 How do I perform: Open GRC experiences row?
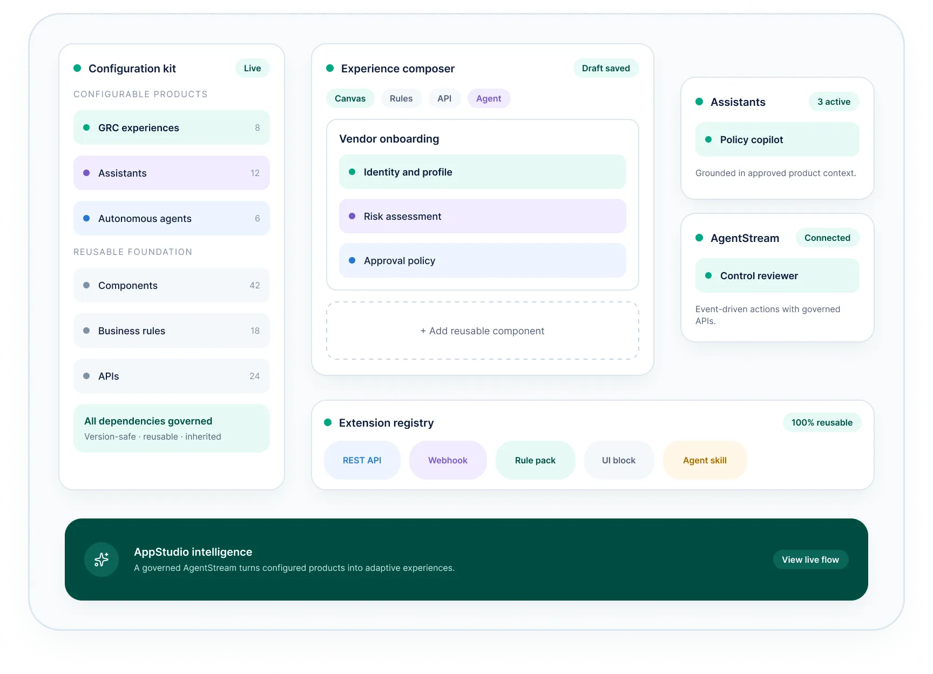click(x=172, y=127)
